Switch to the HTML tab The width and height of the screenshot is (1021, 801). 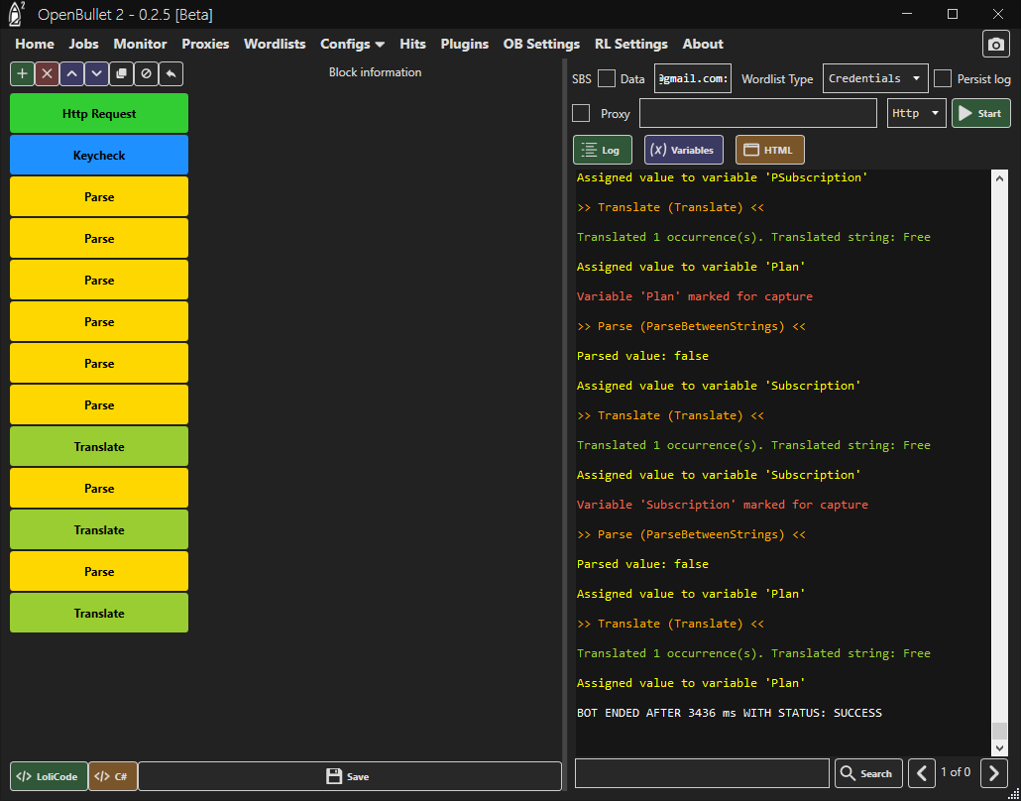[769, 150]
